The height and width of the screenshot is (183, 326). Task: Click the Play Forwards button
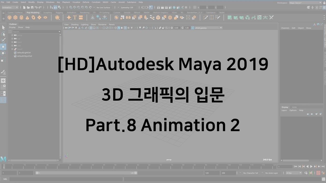coord(311,166)
